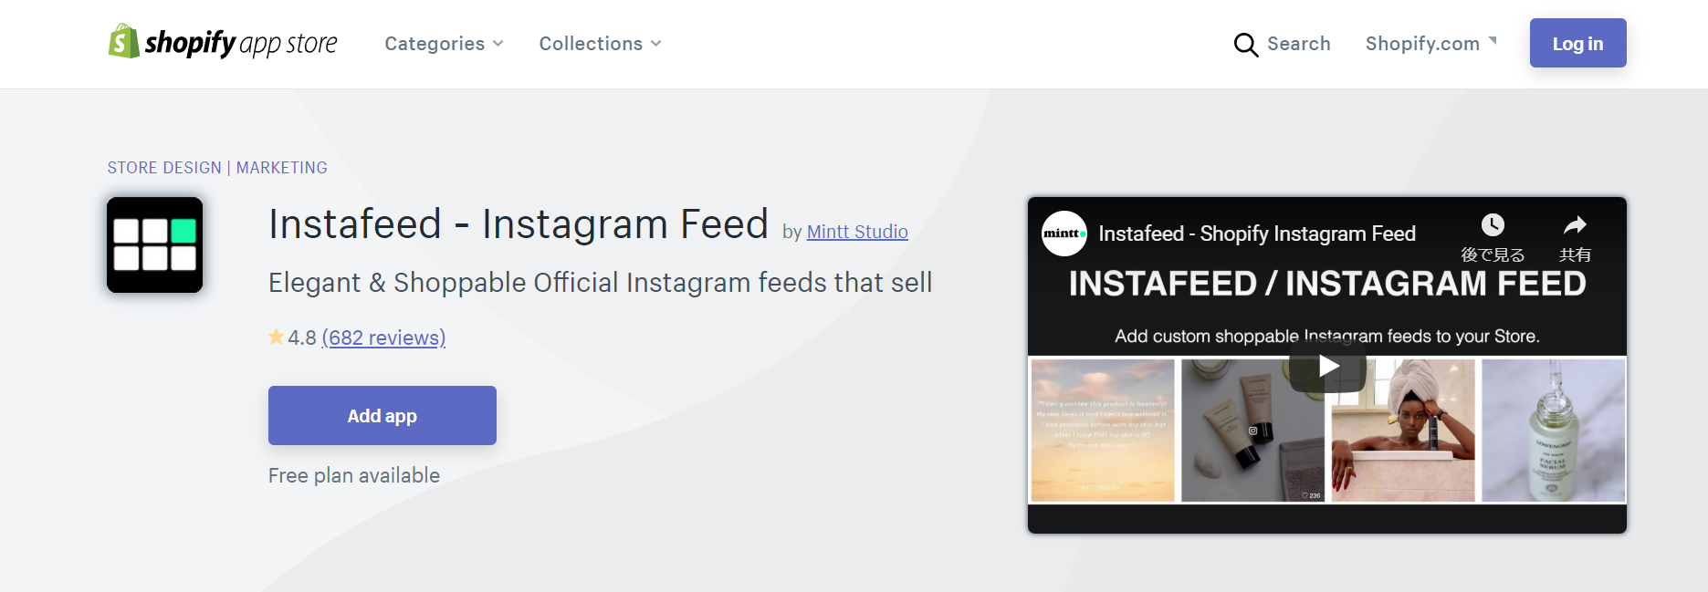Go to the Marketing category link

(281, 168)
